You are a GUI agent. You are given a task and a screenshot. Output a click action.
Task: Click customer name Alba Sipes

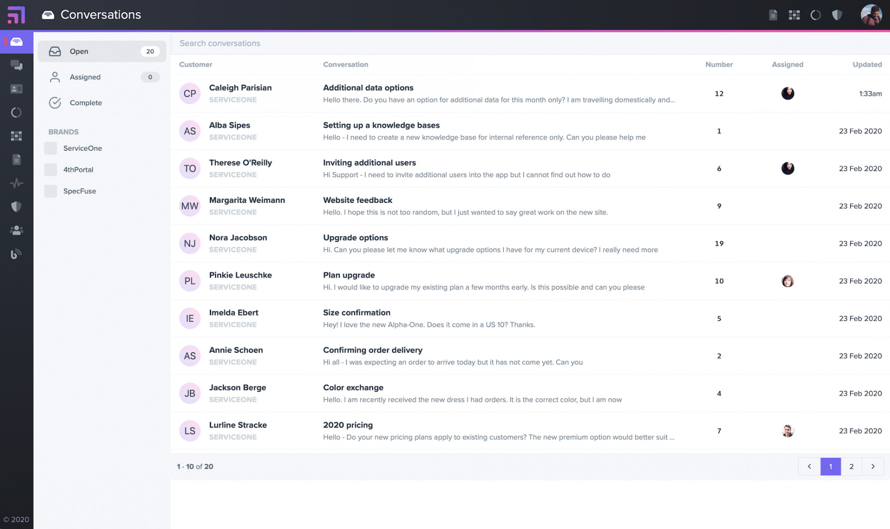click(229, 125)
